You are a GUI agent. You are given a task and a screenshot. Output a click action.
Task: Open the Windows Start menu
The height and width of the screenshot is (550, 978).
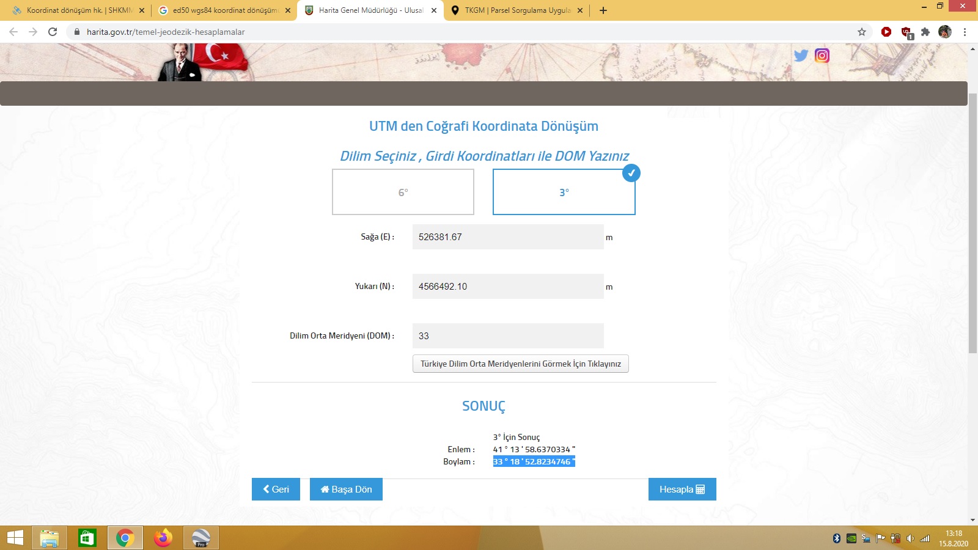15,538
